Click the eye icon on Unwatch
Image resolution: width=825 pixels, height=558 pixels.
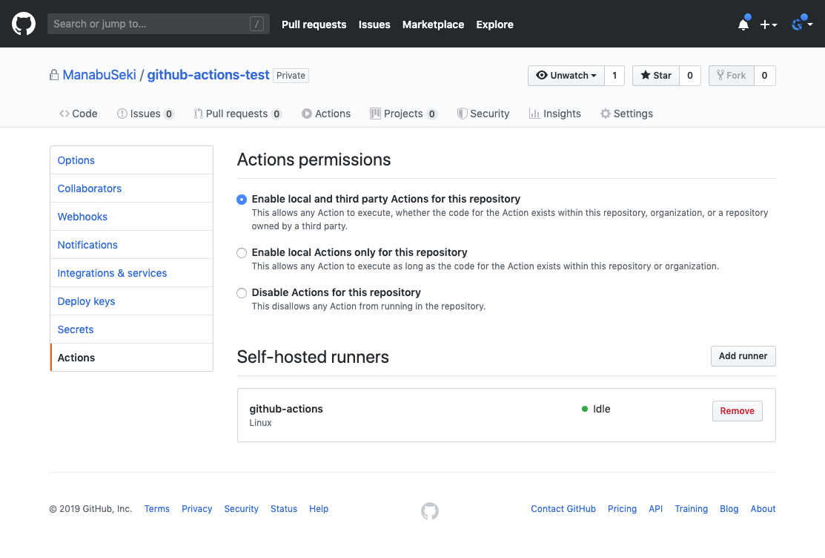point(541,75)
